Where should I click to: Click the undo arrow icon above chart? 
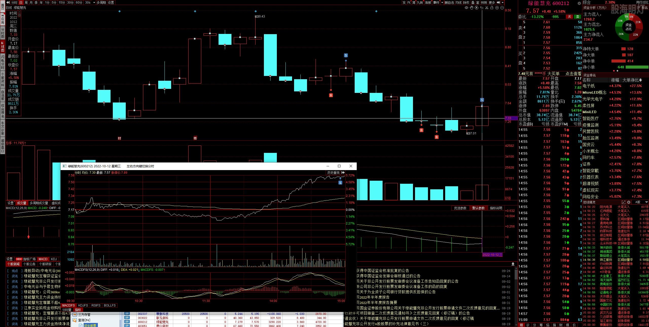click(x=482, y=8)
